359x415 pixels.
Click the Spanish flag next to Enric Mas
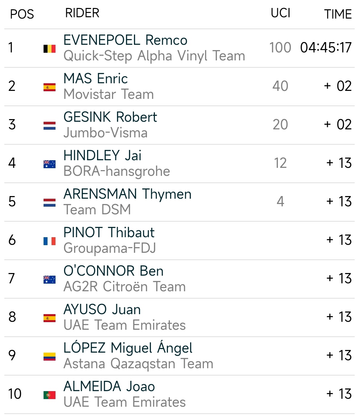(49, 87)
